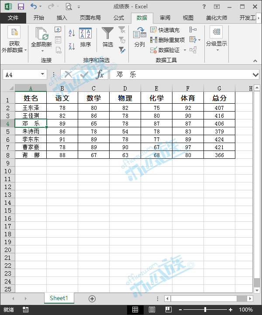Switch to the 公式 tab
The width and height of the screenshot is (262, 315).
pyautogui.click(x=119, y=18)
